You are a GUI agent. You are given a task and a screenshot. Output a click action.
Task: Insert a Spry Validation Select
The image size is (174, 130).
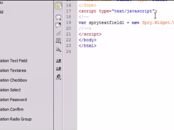(10, 90)
